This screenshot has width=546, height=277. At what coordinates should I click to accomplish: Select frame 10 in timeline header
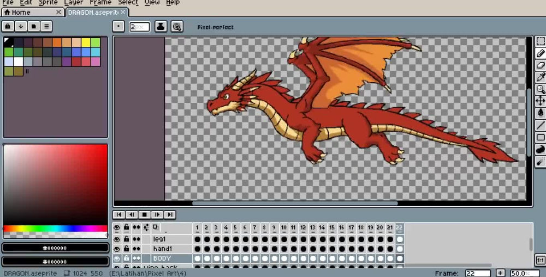[283, 228]
